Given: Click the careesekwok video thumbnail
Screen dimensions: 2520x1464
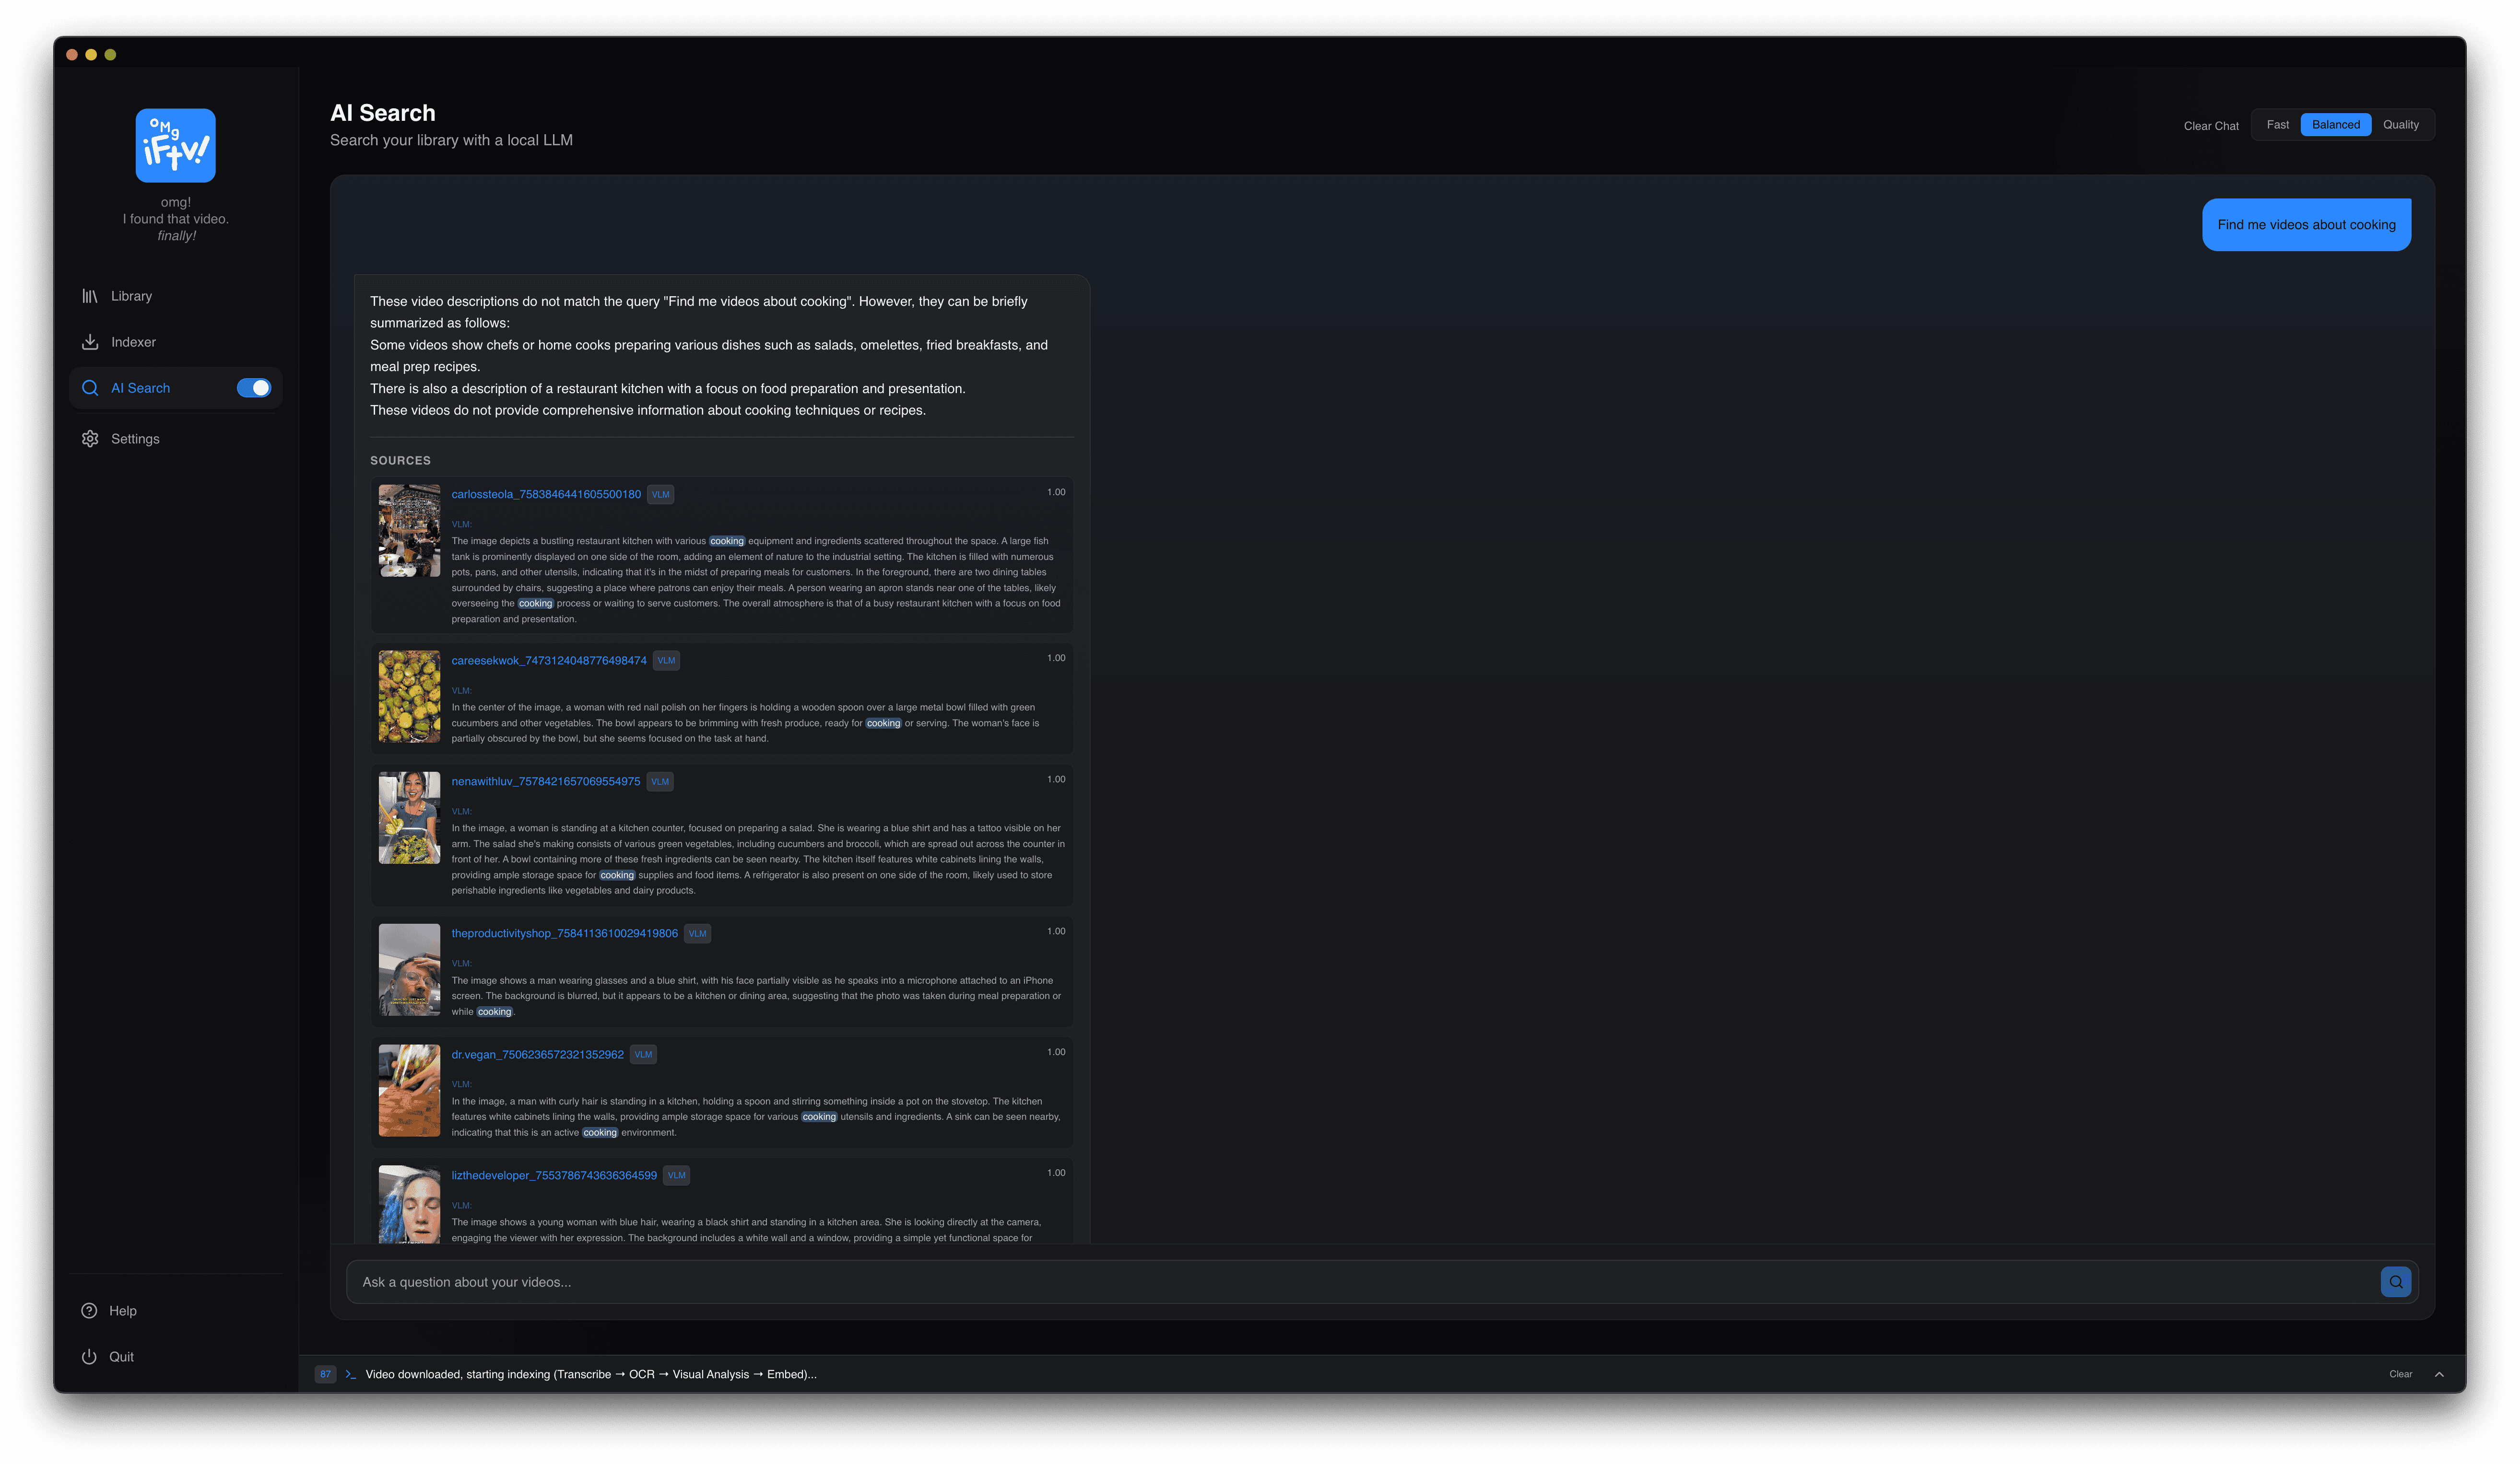Looking at the screenshot, I should tap(409, 697).
